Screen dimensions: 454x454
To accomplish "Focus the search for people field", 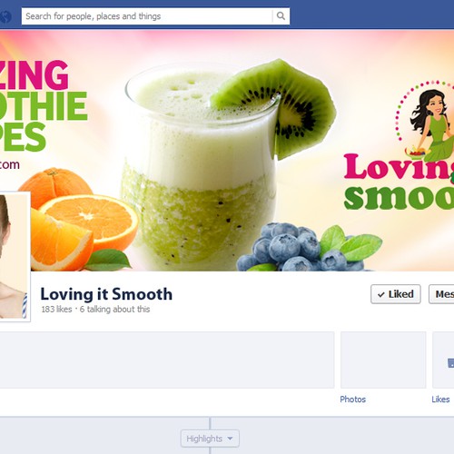I will 147,16.
